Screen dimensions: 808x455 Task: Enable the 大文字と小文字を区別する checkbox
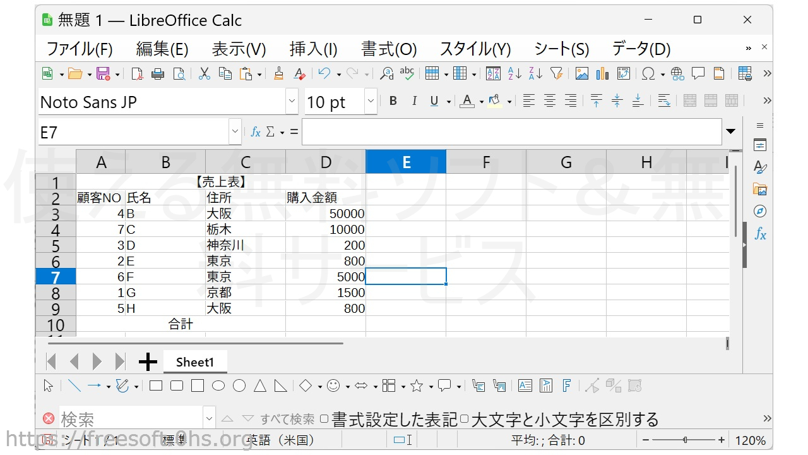[464, 419]
